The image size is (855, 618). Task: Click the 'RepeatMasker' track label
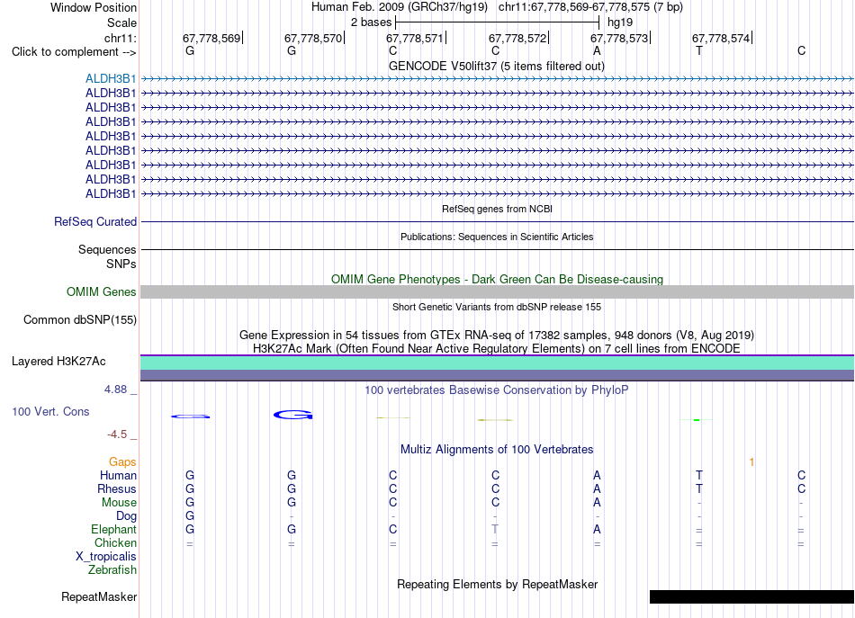pyautogui.click(x=99, y=596)
